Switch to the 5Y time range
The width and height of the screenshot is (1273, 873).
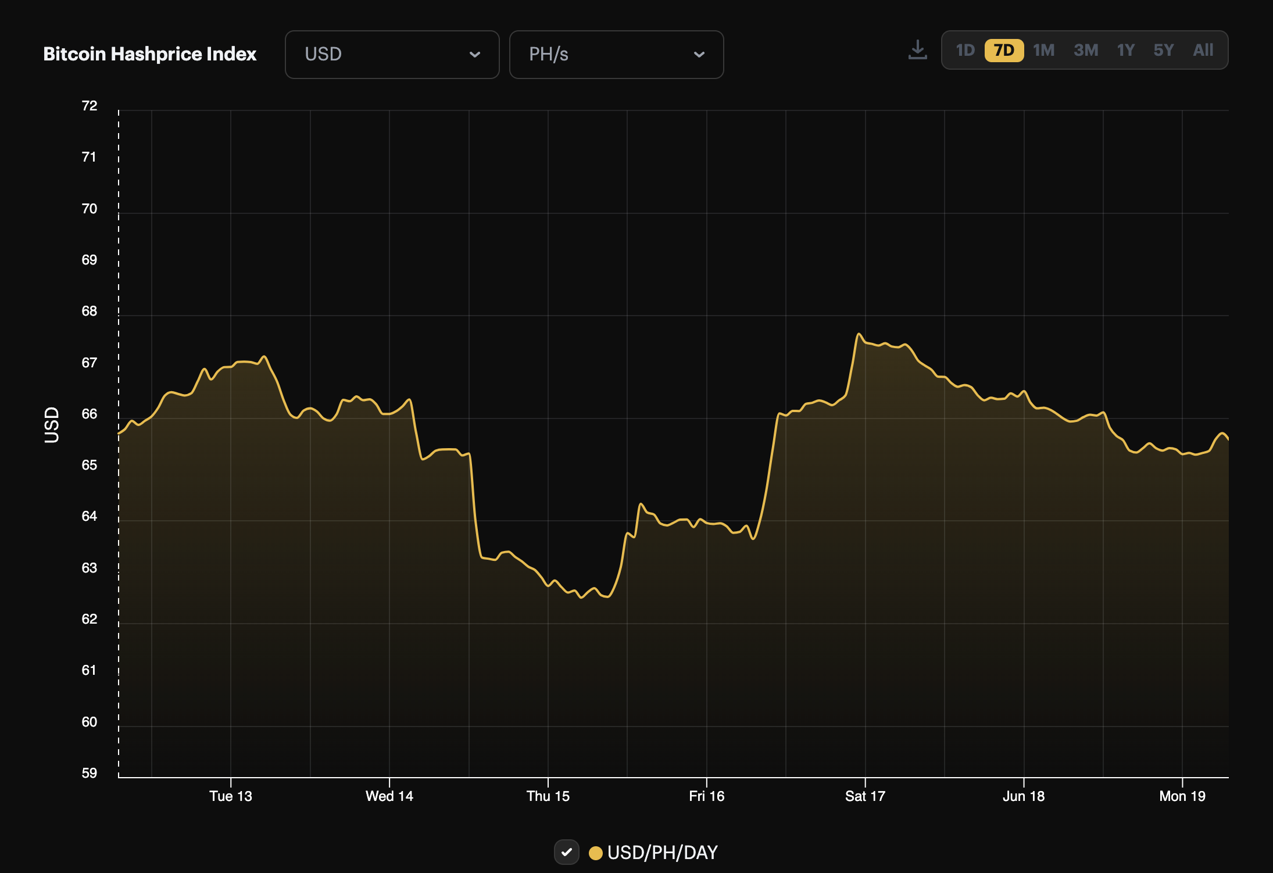click(x=1164, y=51)
